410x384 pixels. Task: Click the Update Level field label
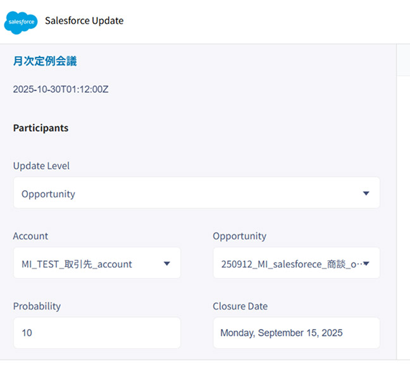point(41,166)
